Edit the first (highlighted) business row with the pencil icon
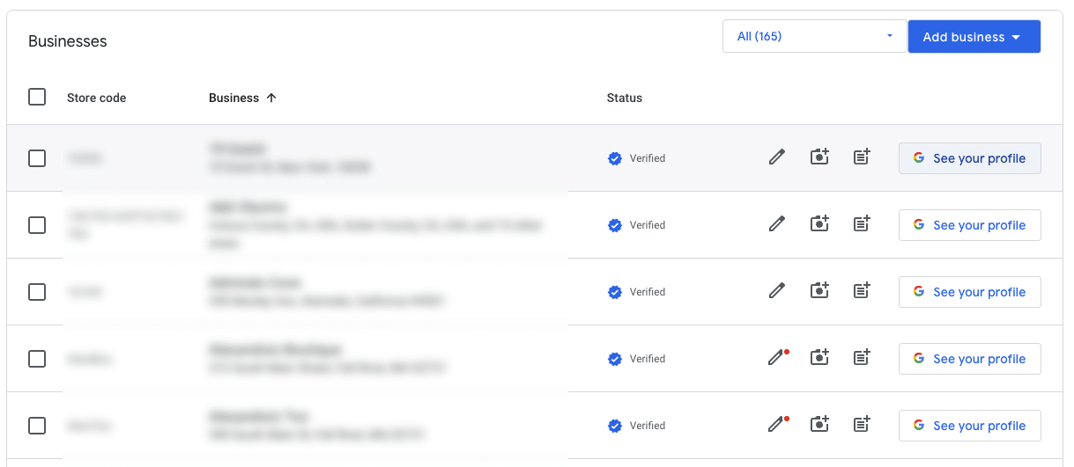The width and height of the screenshot is (1074, 467). coord(776,158)
